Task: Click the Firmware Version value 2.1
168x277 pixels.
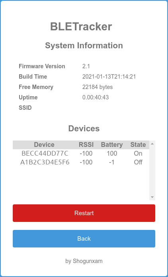Action: tap(86, 66)
